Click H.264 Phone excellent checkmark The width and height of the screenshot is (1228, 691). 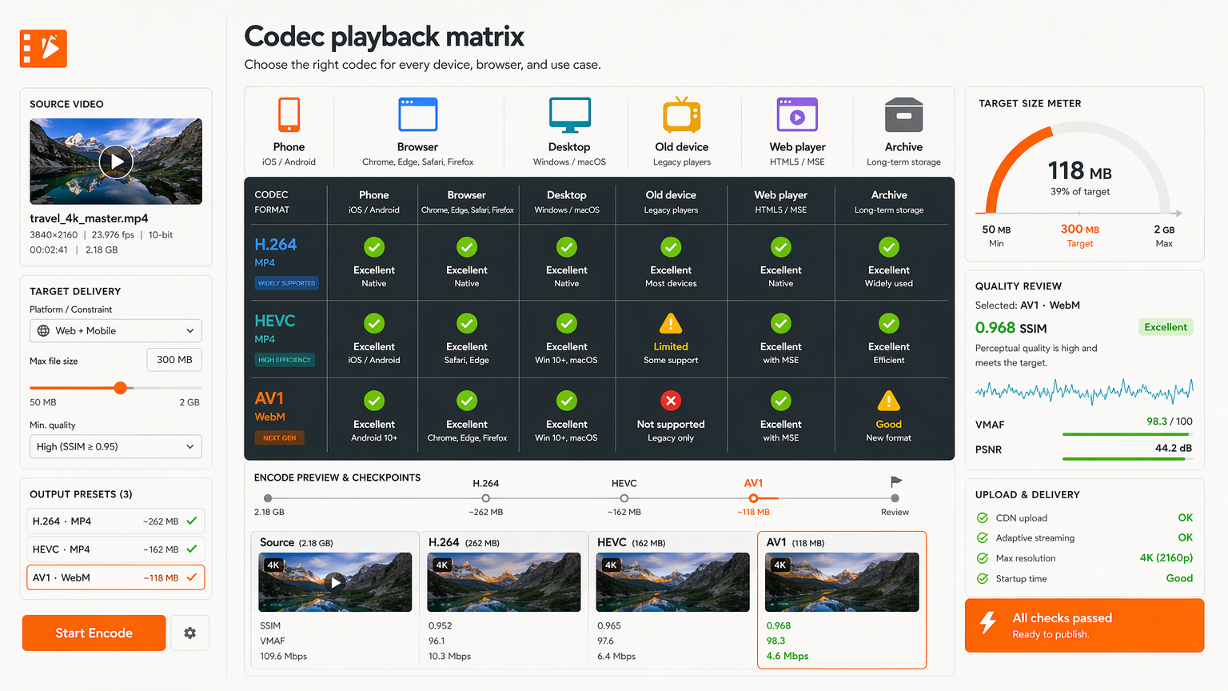pos(374,247)
